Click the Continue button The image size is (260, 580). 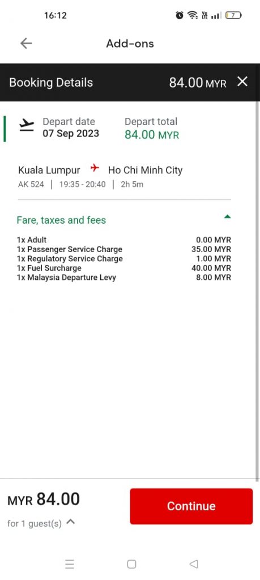tap(191, 506)
